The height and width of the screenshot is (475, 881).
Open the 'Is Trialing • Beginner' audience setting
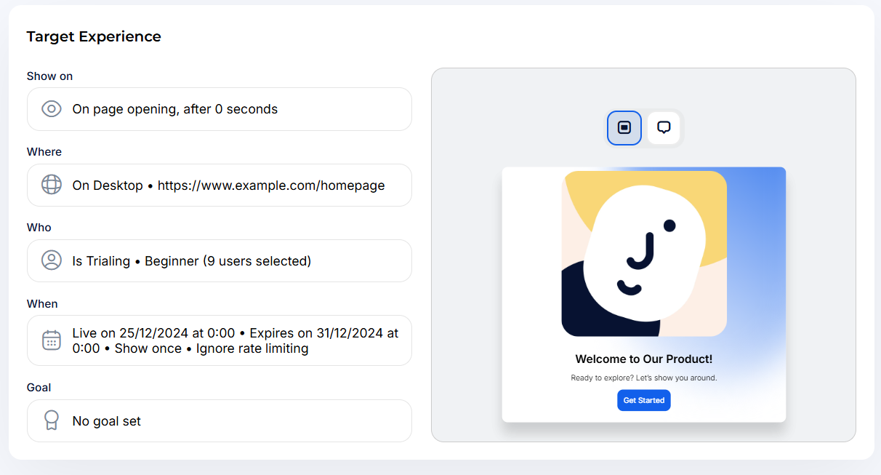click(191, 261)
